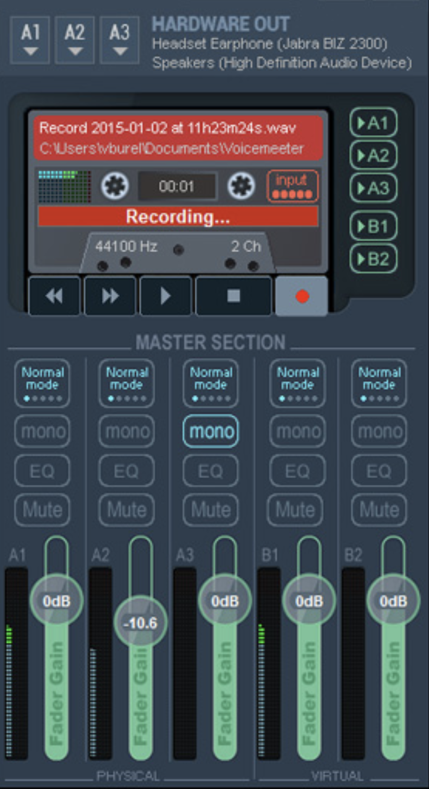Click the A2 fader knob showing -10.6
Viewport: 429px width, 789px height.
(x=141, y=623)
